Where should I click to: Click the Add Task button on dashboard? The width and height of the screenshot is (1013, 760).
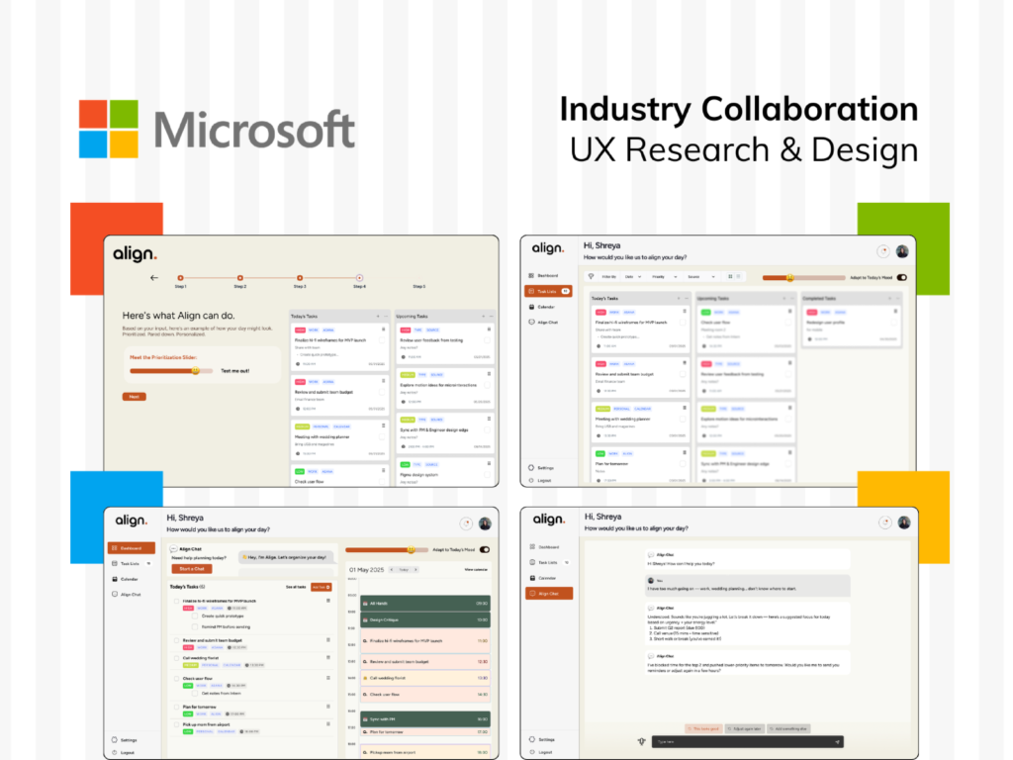tap(322, 587)
